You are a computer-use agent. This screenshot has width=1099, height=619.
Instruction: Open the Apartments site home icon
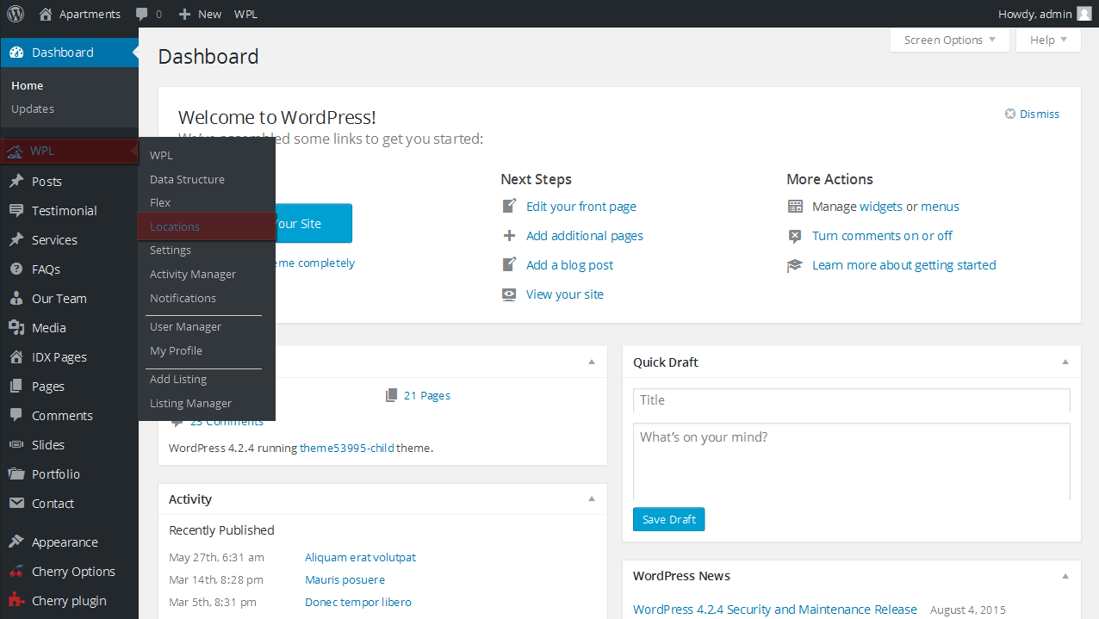coord(46,14)
